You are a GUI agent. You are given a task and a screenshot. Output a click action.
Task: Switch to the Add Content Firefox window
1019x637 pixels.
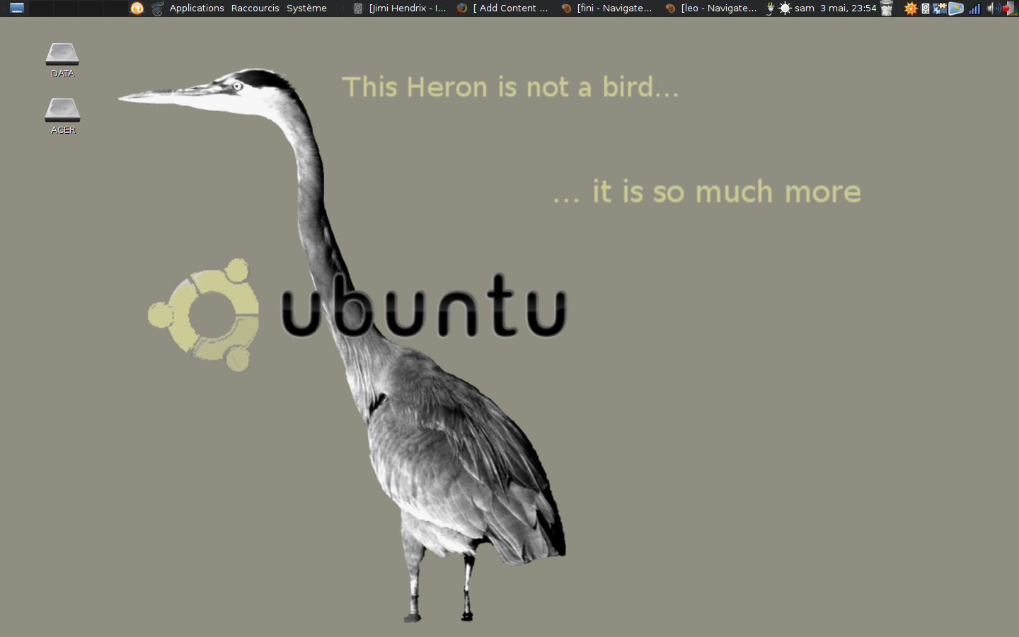[x=503, y=8]
